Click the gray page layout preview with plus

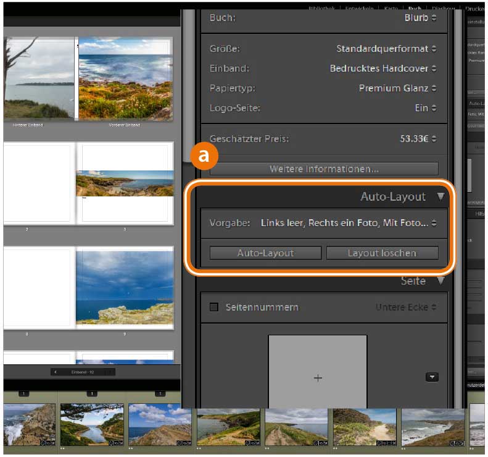318,372
